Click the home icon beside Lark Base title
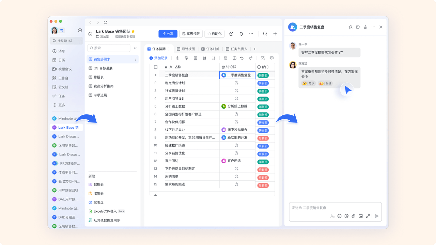Image resolution: width=436 pixels, height=245 pixels. [x=90, y=34]
